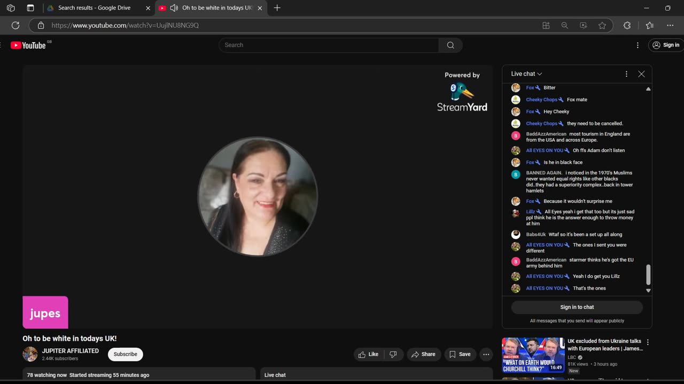Add this page to favorites star
Viewport: 684px width, 384px height.
[602, 25]
